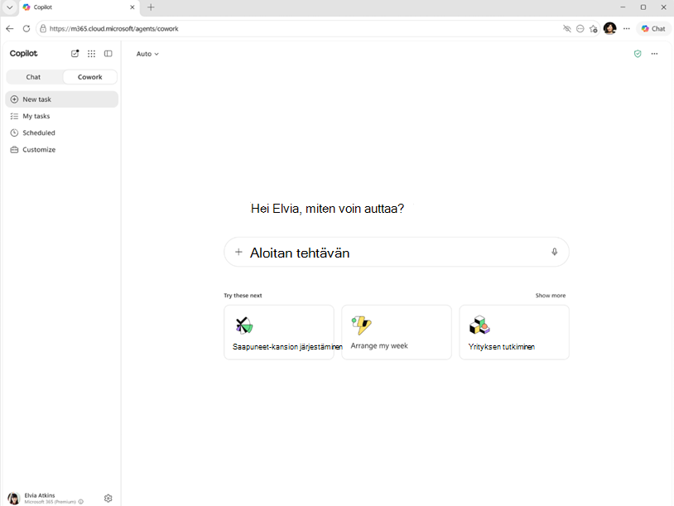Select the Arrange my week card
The image size is (674, 506).
pos(397,332)
